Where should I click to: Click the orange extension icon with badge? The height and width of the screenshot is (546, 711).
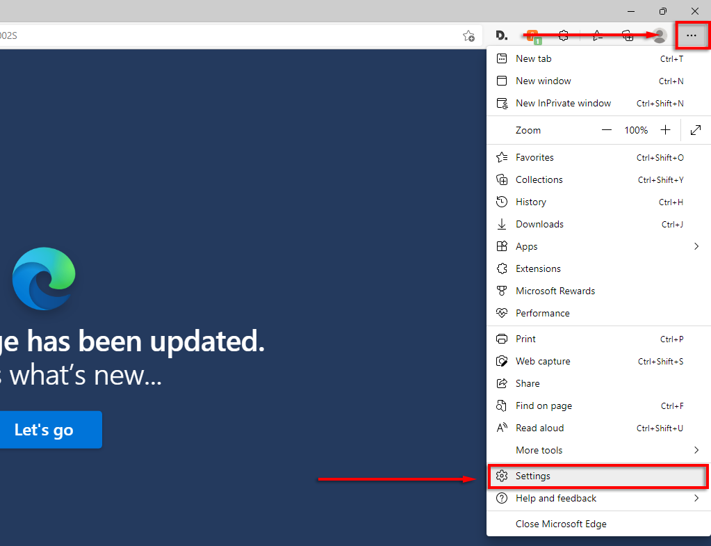coord(533,36)
